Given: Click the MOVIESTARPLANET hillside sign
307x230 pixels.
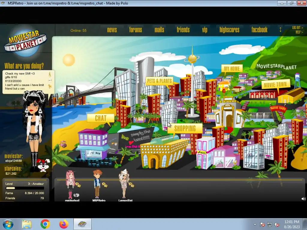Looking at the screenshot, I should tap(276, 66).
